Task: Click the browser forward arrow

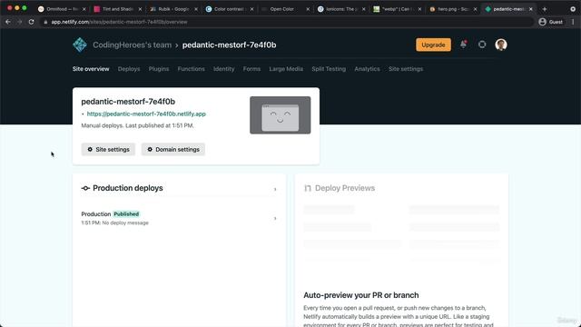Action: [19, 22]
